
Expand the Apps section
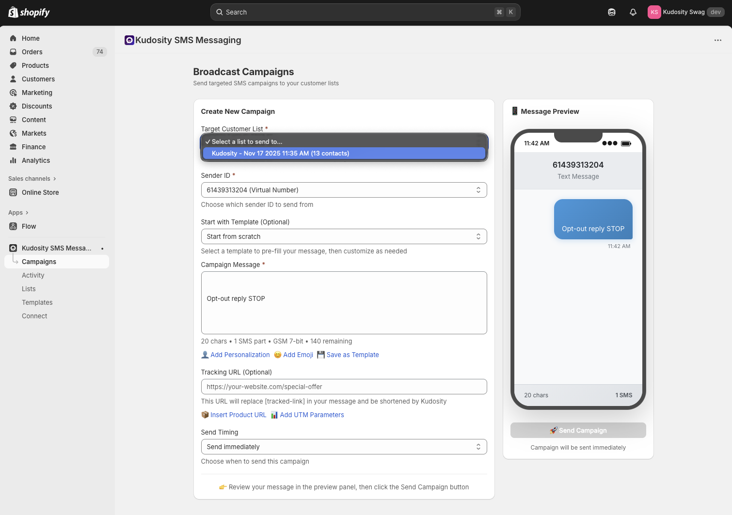18,213
